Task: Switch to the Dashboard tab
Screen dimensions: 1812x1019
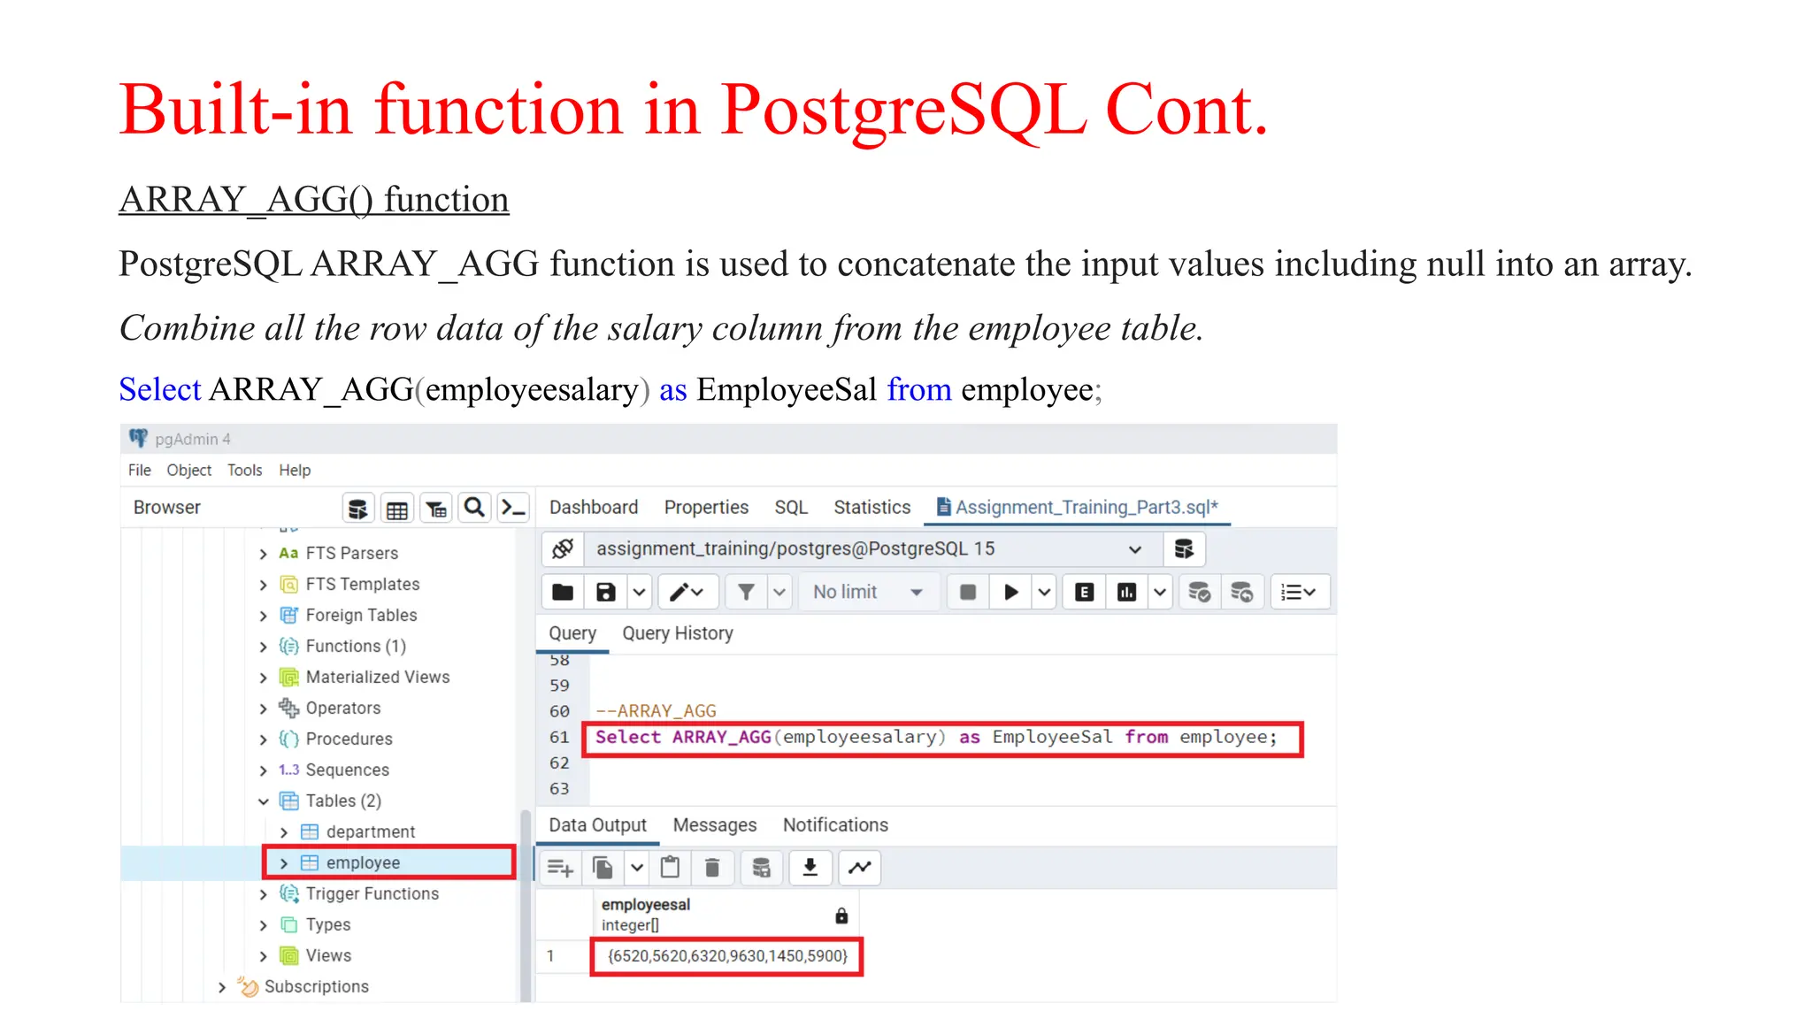Action: point(594,508)
